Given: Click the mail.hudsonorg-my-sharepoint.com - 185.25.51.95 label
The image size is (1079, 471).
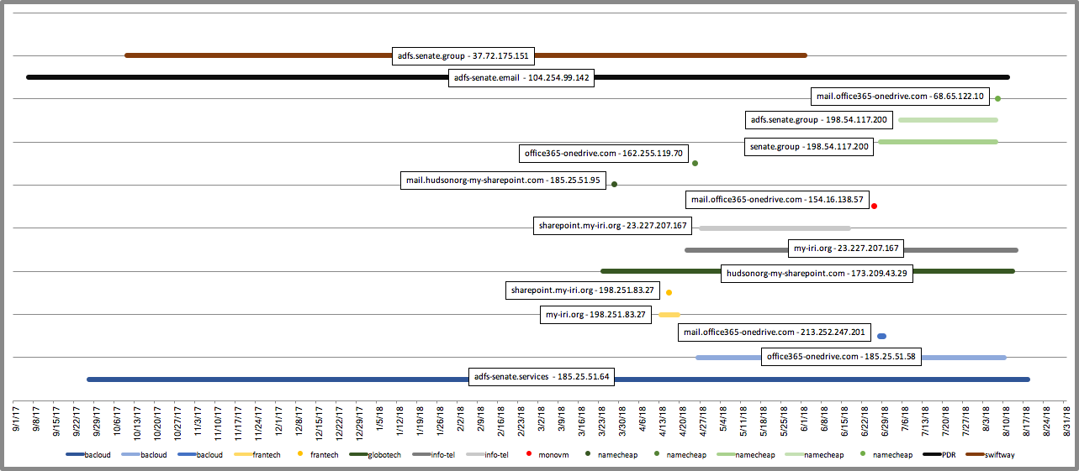Looking at the screenshot, I should tap(504, 180).
